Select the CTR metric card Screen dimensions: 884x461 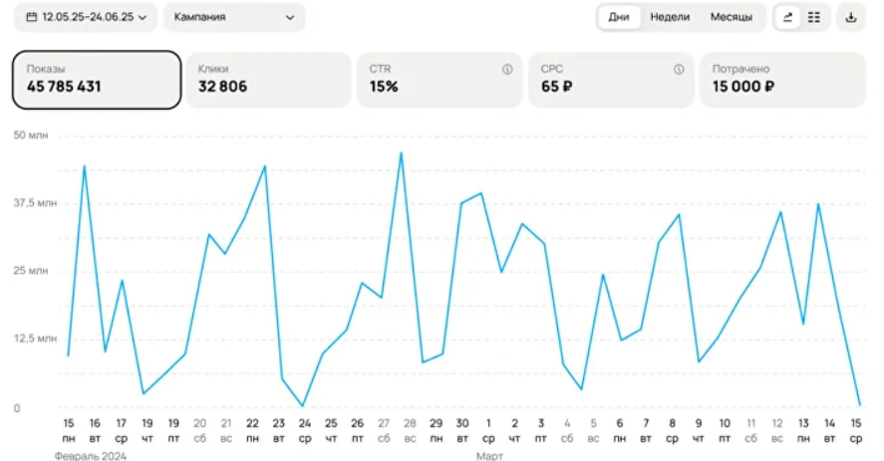[x=440, y=79]
